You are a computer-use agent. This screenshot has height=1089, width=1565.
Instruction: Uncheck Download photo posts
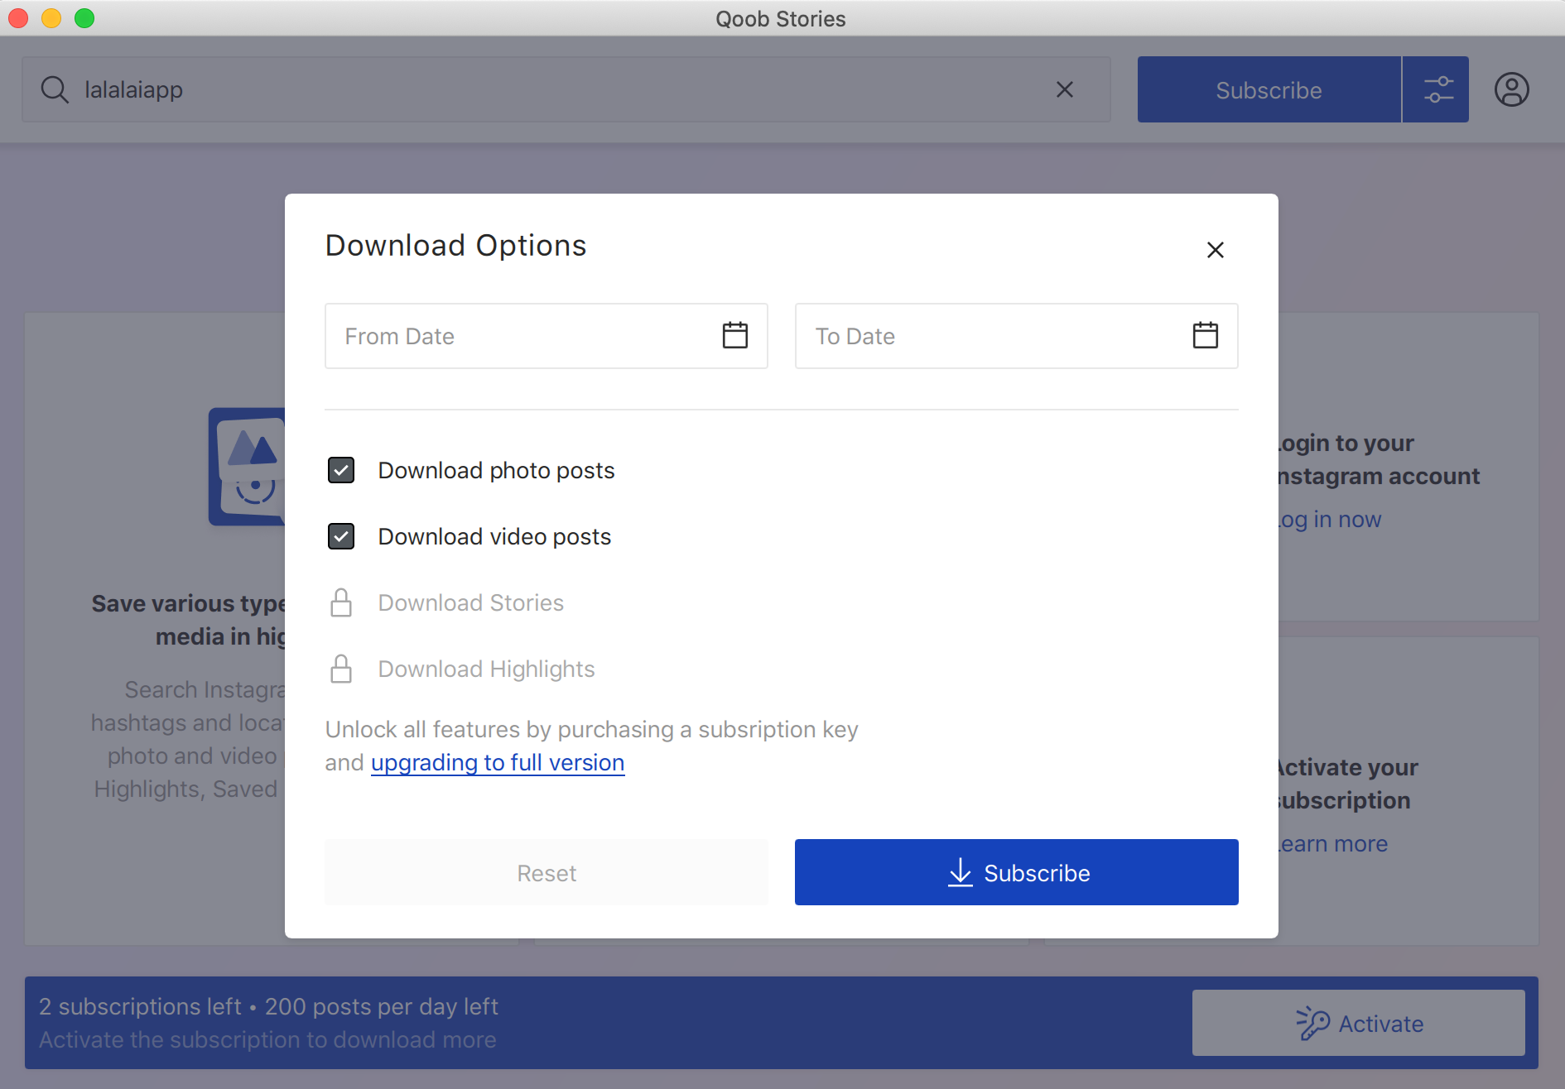[341, 470]
